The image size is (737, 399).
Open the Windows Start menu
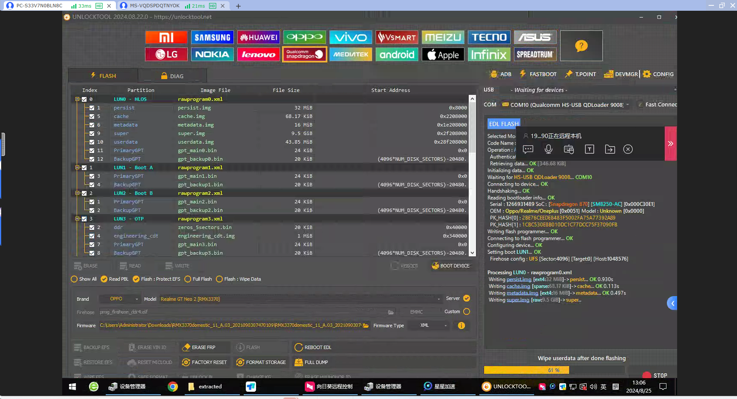tap(72, 387)
